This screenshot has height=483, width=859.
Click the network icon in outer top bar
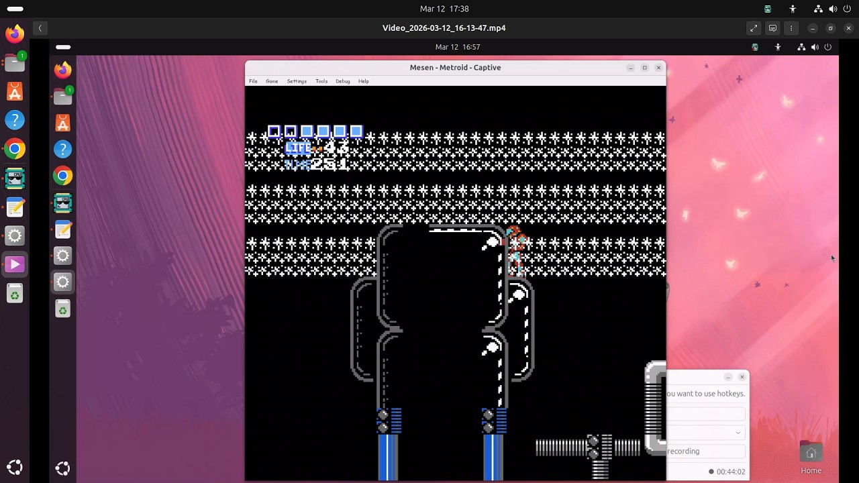[x=818, y=9]
